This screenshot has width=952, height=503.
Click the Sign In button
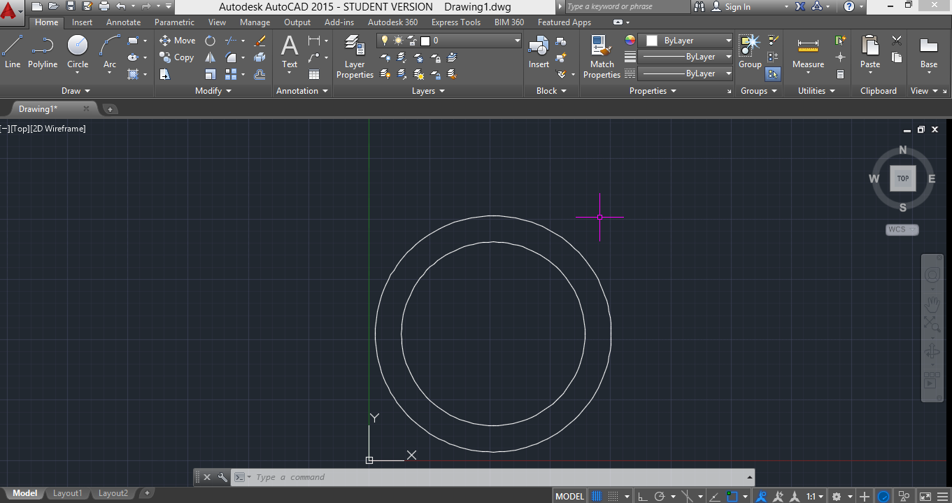[x=737, y=6]
